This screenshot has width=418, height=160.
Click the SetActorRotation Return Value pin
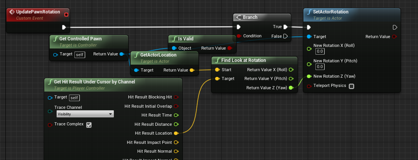click(x=394, y=37)
